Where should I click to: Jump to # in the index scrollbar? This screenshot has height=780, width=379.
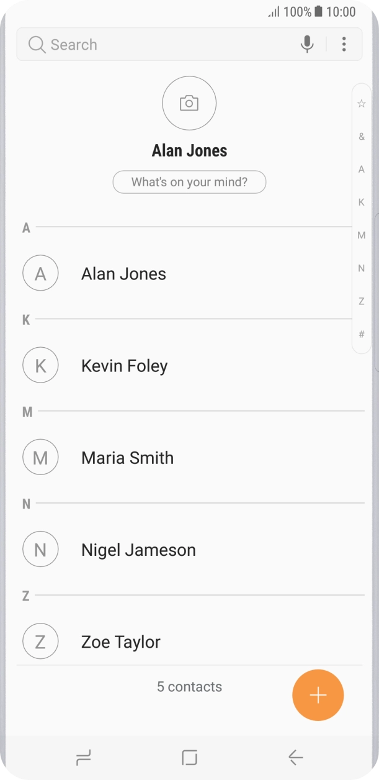point(362,334)
